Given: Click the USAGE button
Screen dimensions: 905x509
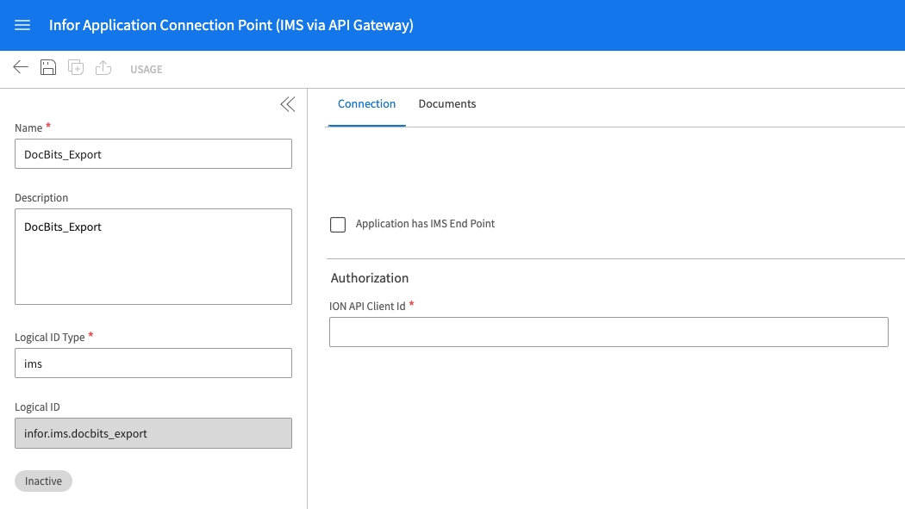Looking at the screenshot, I should point(146,69).
